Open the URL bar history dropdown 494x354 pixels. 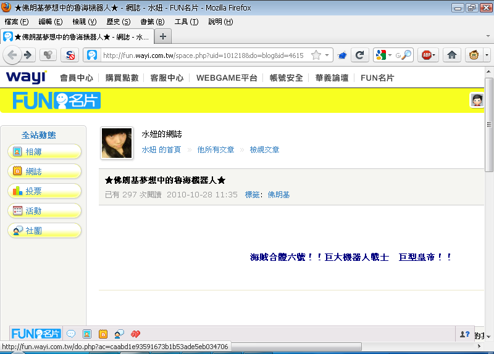327,55
